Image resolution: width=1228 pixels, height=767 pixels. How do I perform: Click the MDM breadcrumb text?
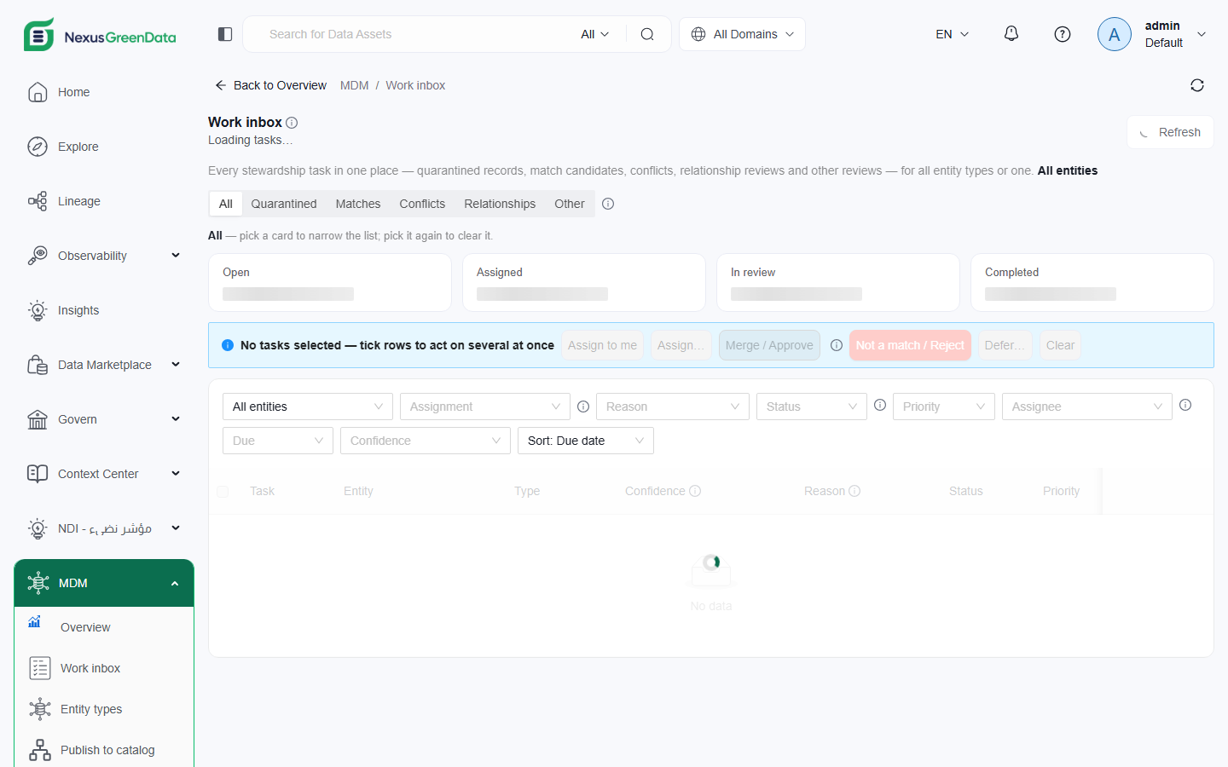click(x=355, y=85)
